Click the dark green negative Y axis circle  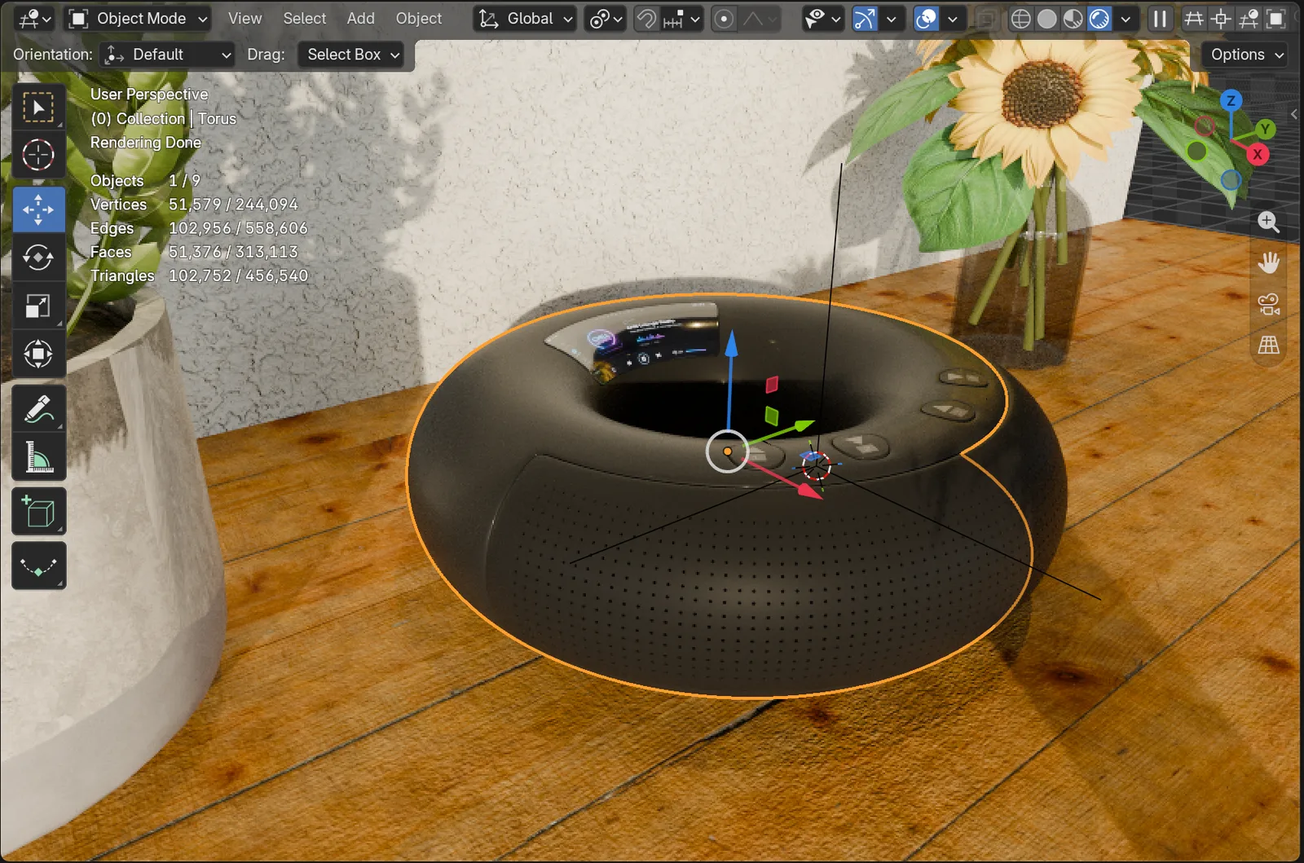point(1196,151)
